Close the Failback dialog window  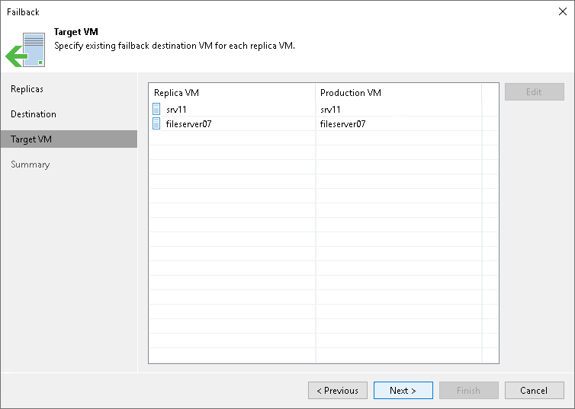coord(561,11)
